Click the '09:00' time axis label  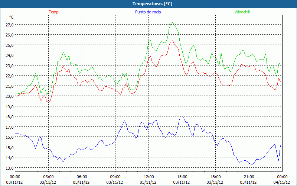[x=115, y=177]
